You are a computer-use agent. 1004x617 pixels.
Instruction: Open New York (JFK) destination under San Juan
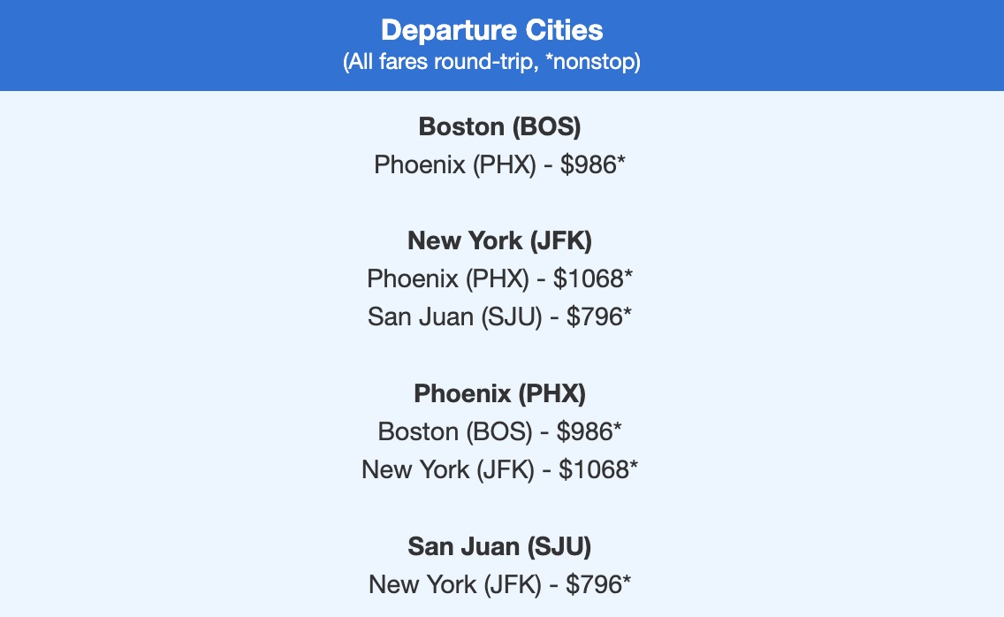pos(455,584)
